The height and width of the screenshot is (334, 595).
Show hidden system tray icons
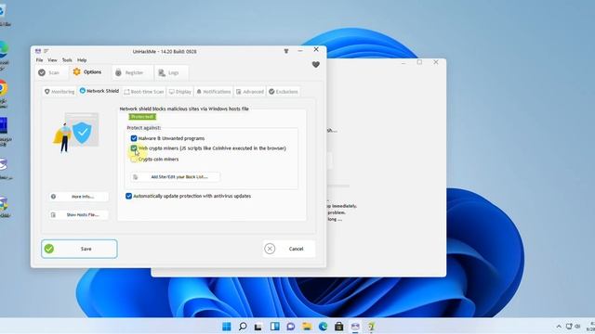[559, 327]
